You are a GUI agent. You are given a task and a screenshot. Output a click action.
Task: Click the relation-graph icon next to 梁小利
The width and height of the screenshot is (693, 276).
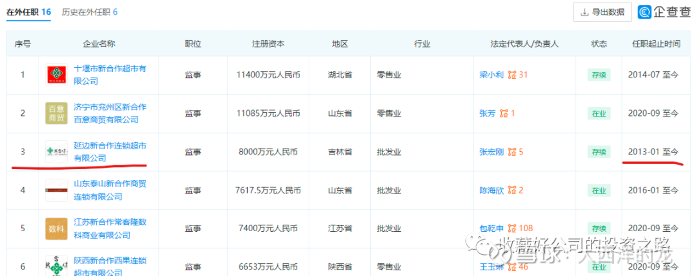coord(512,75)
